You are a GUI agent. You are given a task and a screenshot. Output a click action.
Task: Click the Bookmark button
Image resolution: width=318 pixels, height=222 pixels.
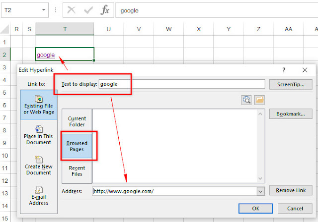click(291, 114)
